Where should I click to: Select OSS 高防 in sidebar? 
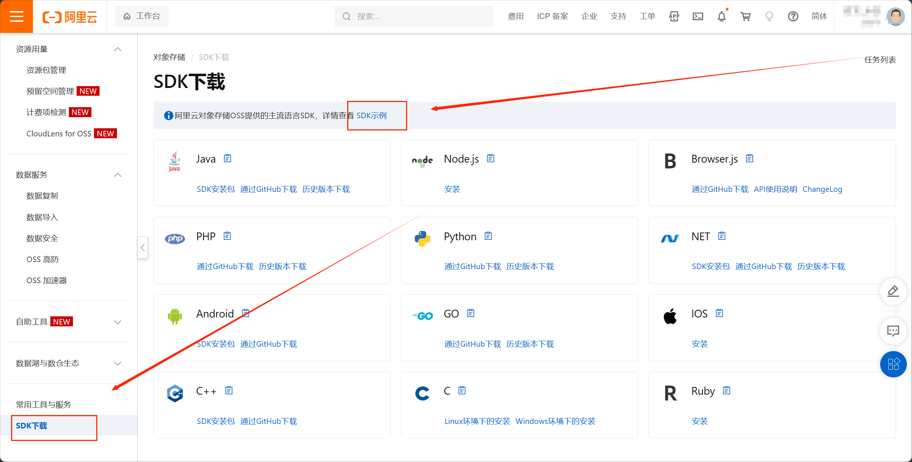click(x=43, y=259)
